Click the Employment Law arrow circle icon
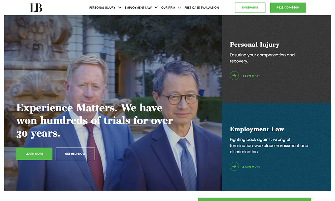This screenshot has height=201, width=335. 234,166
